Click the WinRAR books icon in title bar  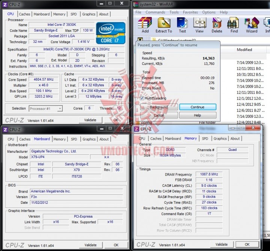[x=136, y=5]
